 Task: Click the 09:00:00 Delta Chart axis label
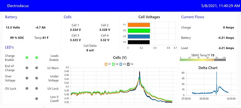click(x=204, y=99)
